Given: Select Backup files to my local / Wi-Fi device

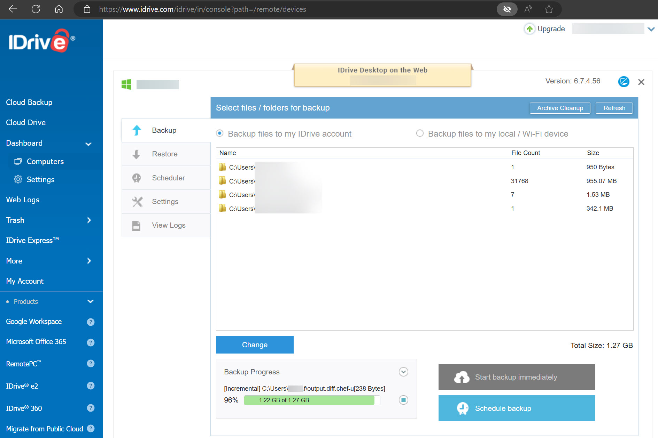Looking at the screenshot, I should (x=420, y=133).
